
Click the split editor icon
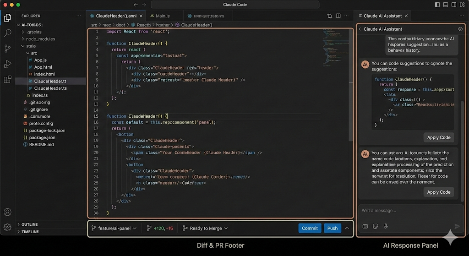(339, 16)
